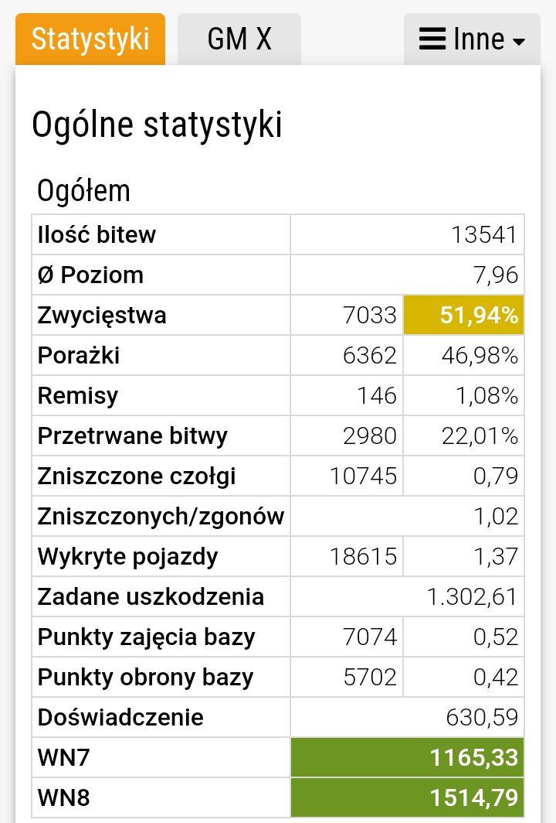Click the Ogólne statystyki heading
Viewport: 556px width, 823px height.
pyautogui.click(x=158, y=125)
